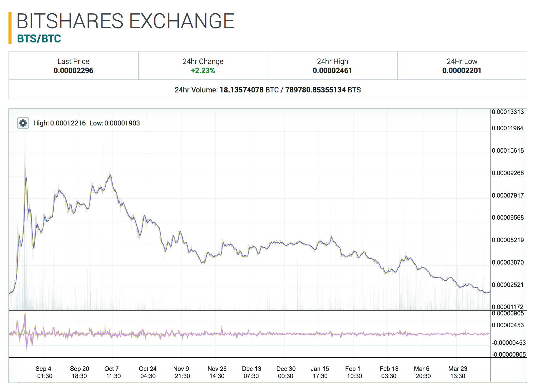Select the Last Price value 0.00002296
The image size is (534, 383).
[73, 71]
